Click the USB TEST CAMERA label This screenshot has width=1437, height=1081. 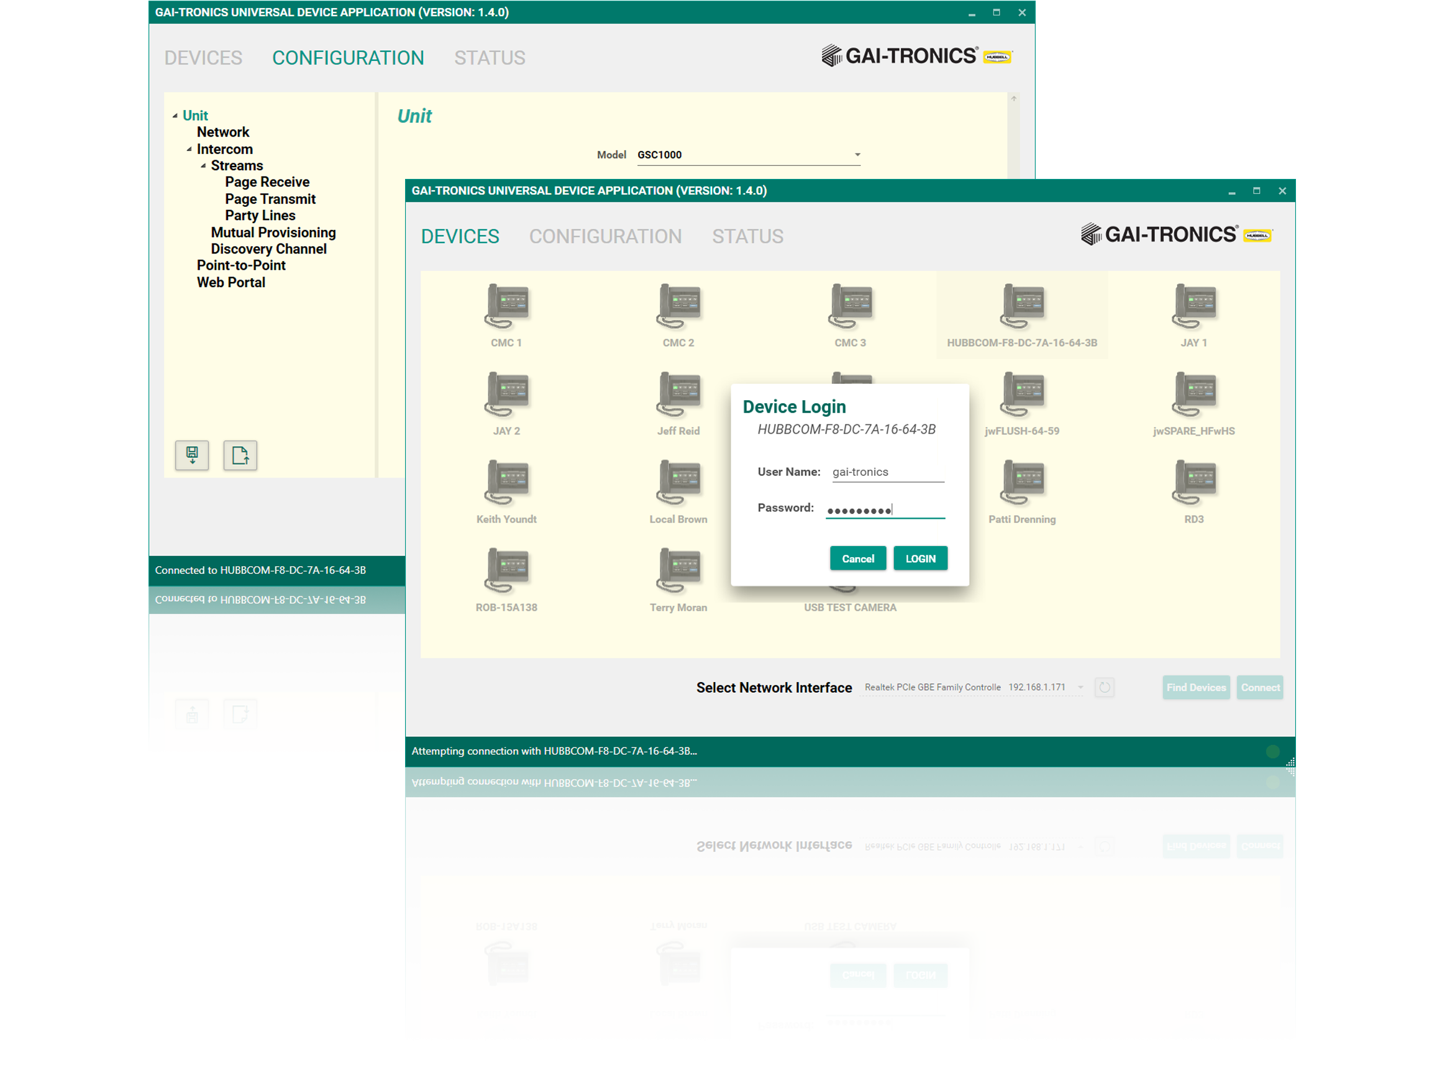pyautogui.click(x=851, y=608)
